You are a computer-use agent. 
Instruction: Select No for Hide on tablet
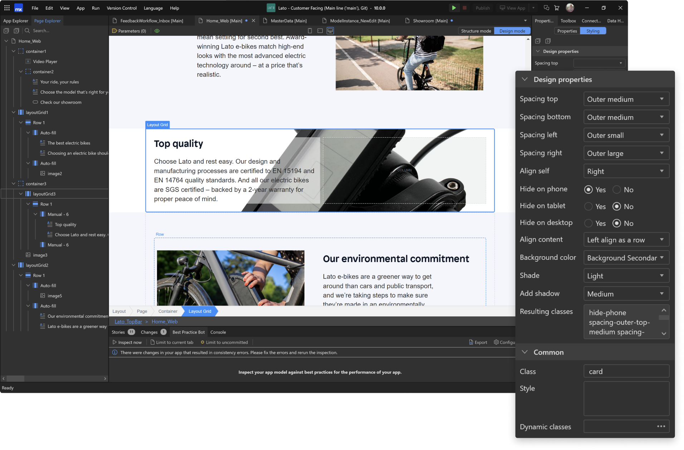click(x=617, y=206)
